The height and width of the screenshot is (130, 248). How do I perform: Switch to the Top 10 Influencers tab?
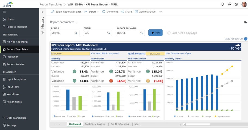[x=120, y=124]
